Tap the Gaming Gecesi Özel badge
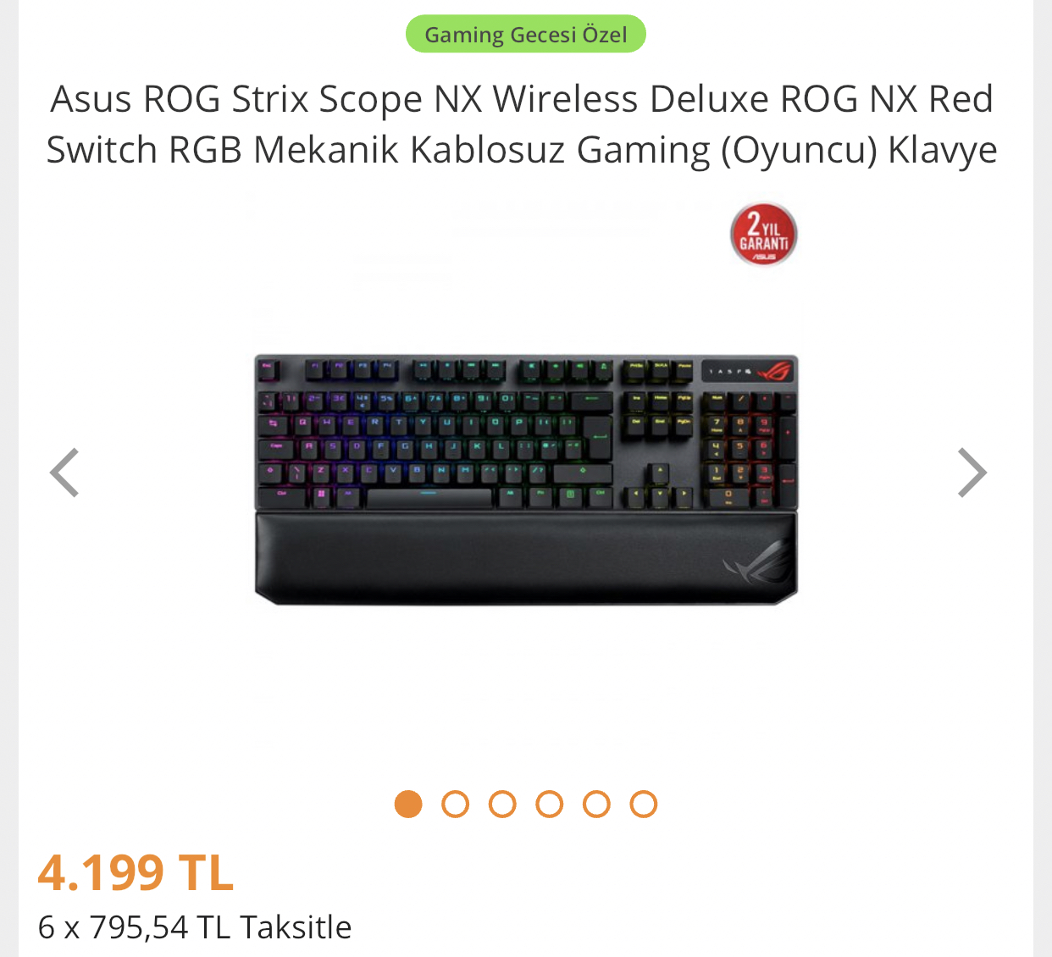 click(x=525, y=35)
